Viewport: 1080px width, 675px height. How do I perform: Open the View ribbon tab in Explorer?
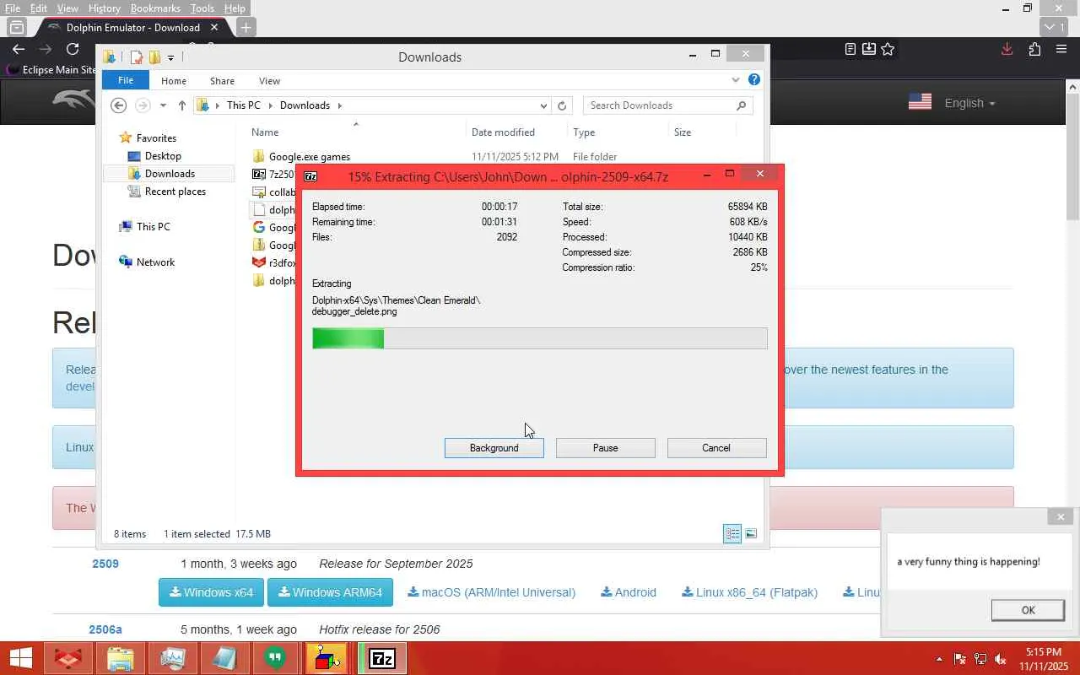(x=269, y=81)
